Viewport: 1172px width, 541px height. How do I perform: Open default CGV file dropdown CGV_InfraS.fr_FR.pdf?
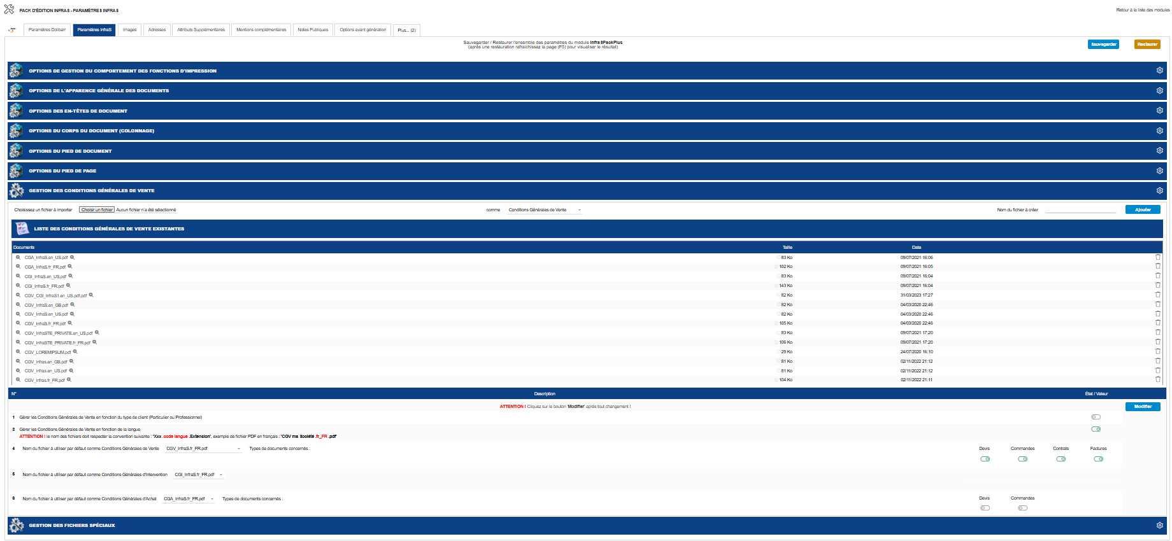pyautogui.click(x=203, y=449)
